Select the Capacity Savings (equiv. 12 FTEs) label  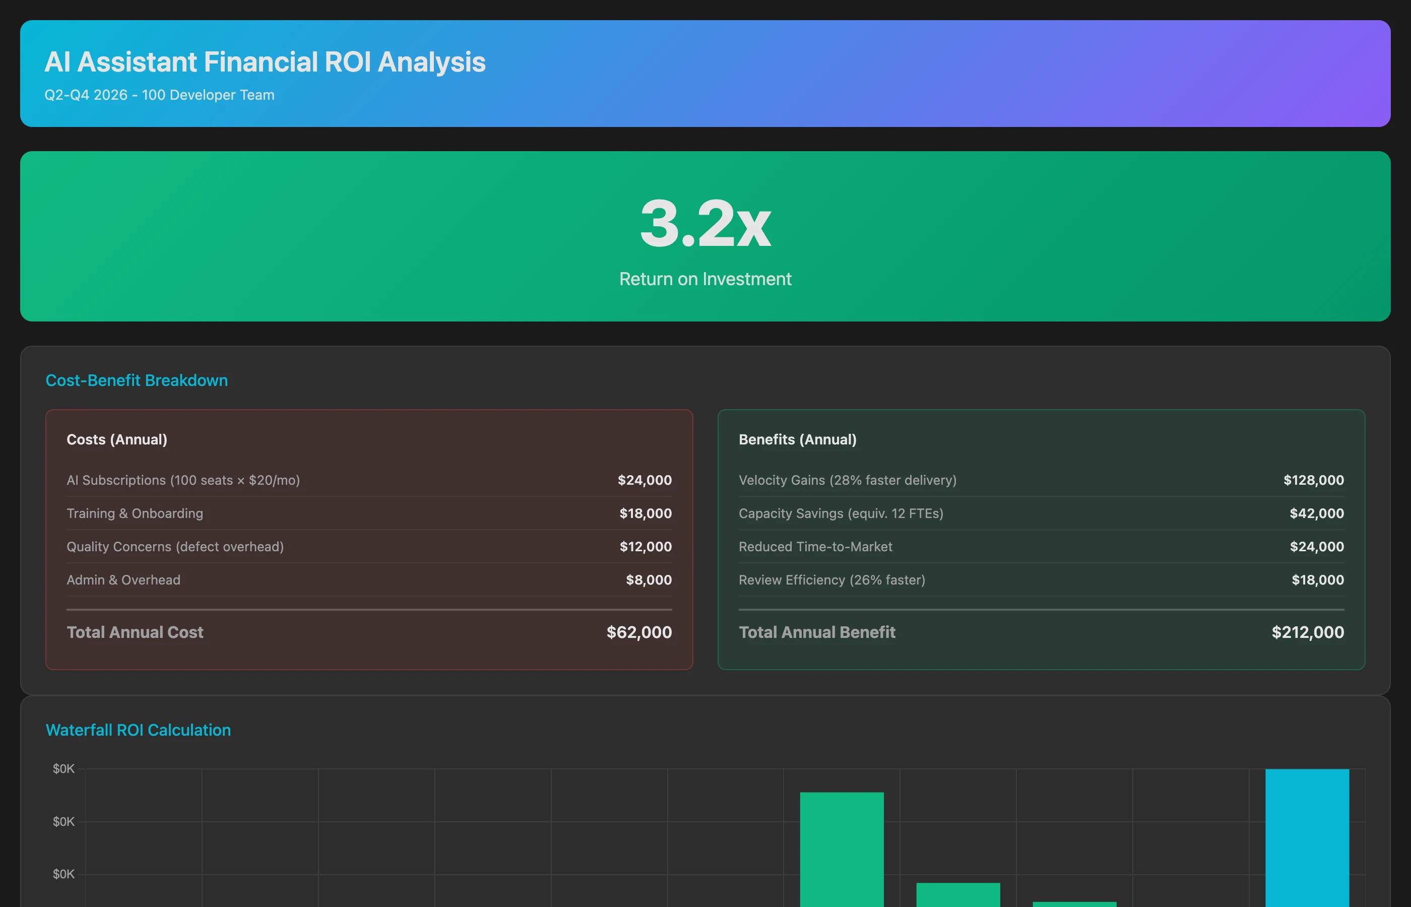841,513
